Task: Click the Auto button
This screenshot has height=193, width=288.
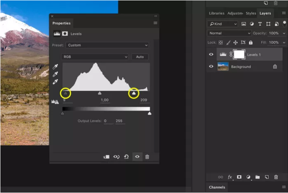Action: (140, 56)
